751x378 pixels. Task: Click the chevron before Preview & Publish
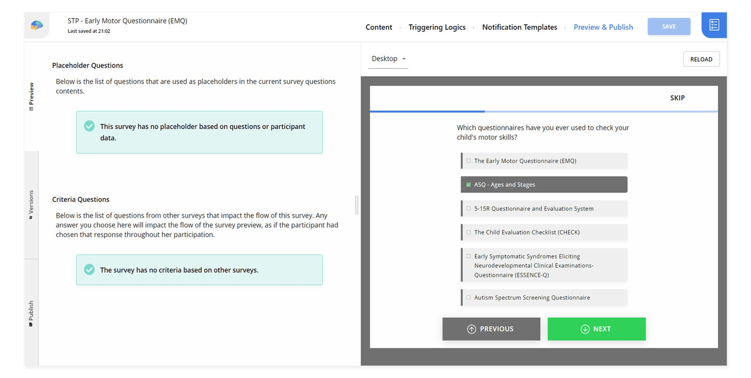click(566, 26)
